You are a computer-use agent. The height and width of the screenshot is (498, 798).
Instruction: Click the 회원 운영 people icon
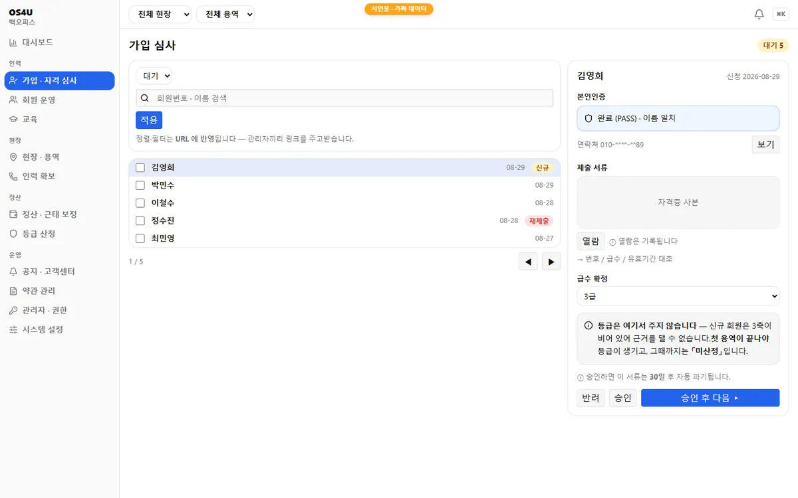[13, 100]
